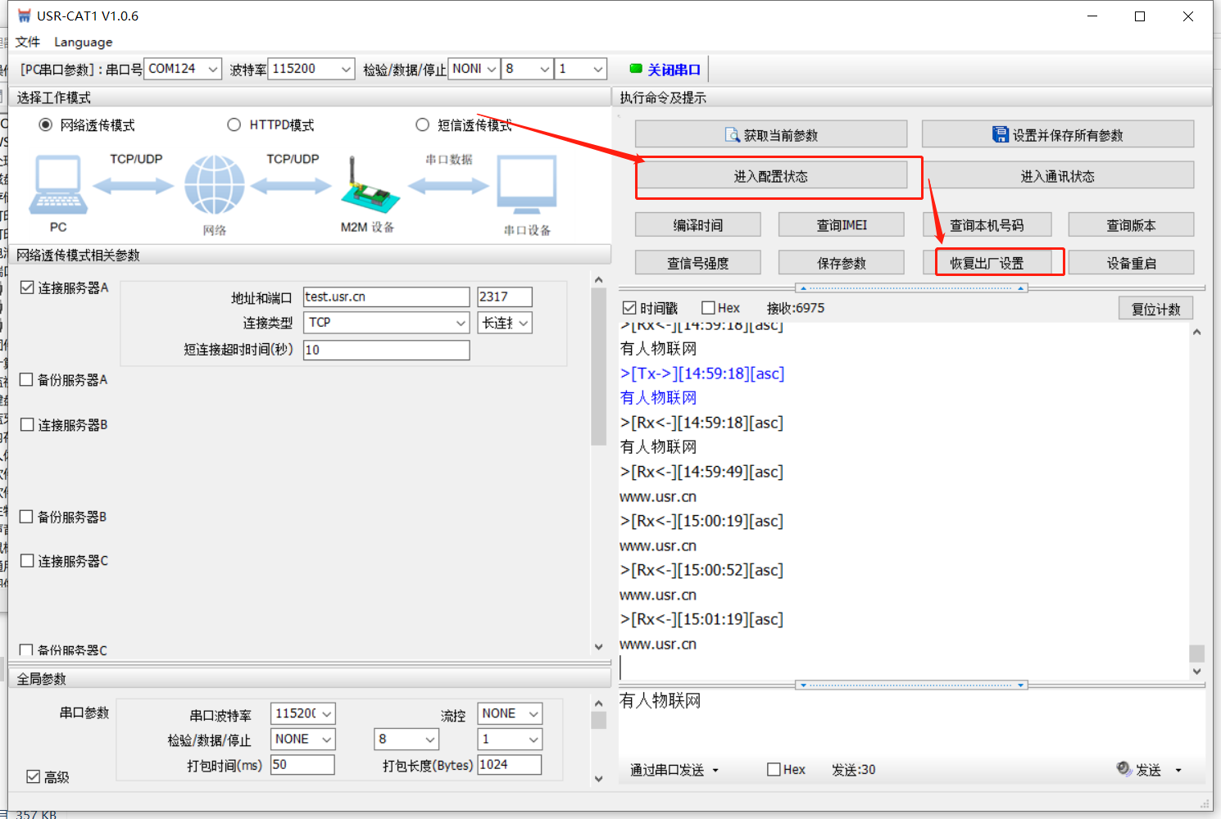
Task: Click the network globe icon
Action: point(214,186)
